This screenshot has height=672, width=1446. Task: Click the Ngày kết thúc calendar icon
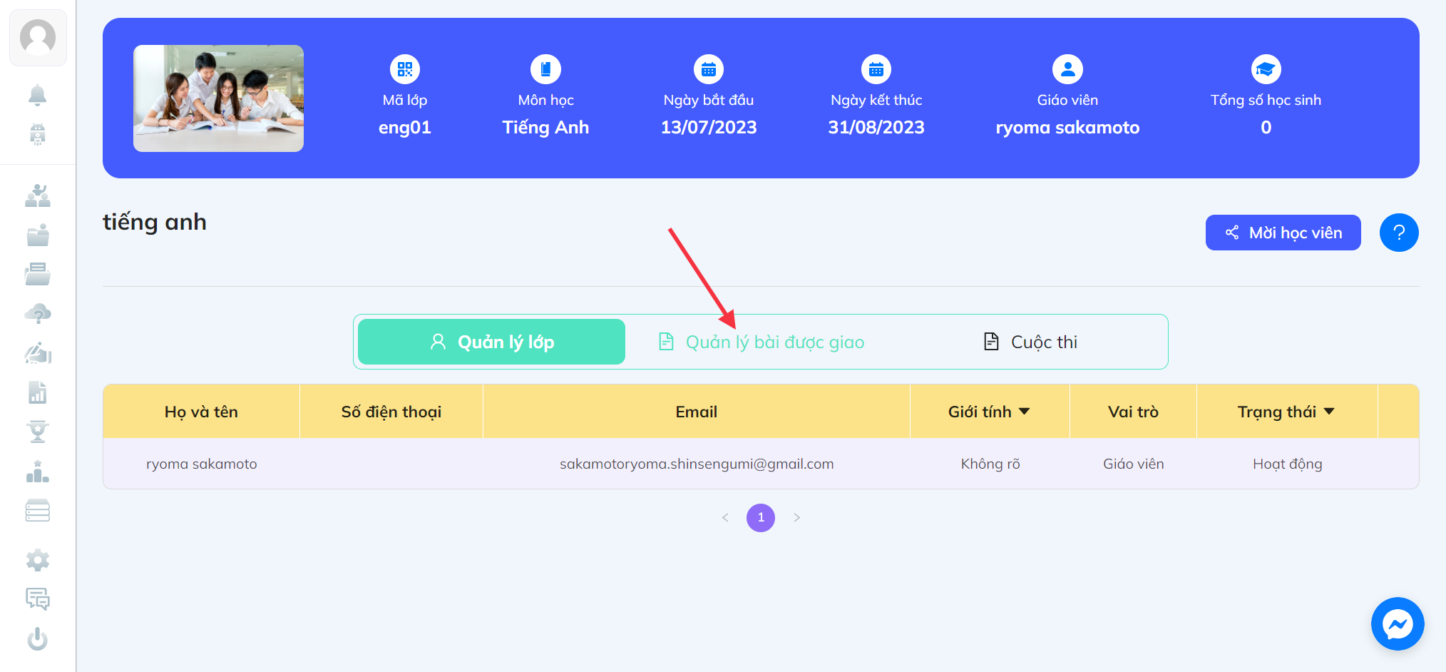(876, 69)
